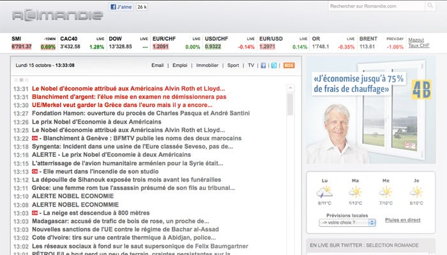447x255 pixels.
Task: Click Monday's weather icon
Action: [x=324, y=191]
